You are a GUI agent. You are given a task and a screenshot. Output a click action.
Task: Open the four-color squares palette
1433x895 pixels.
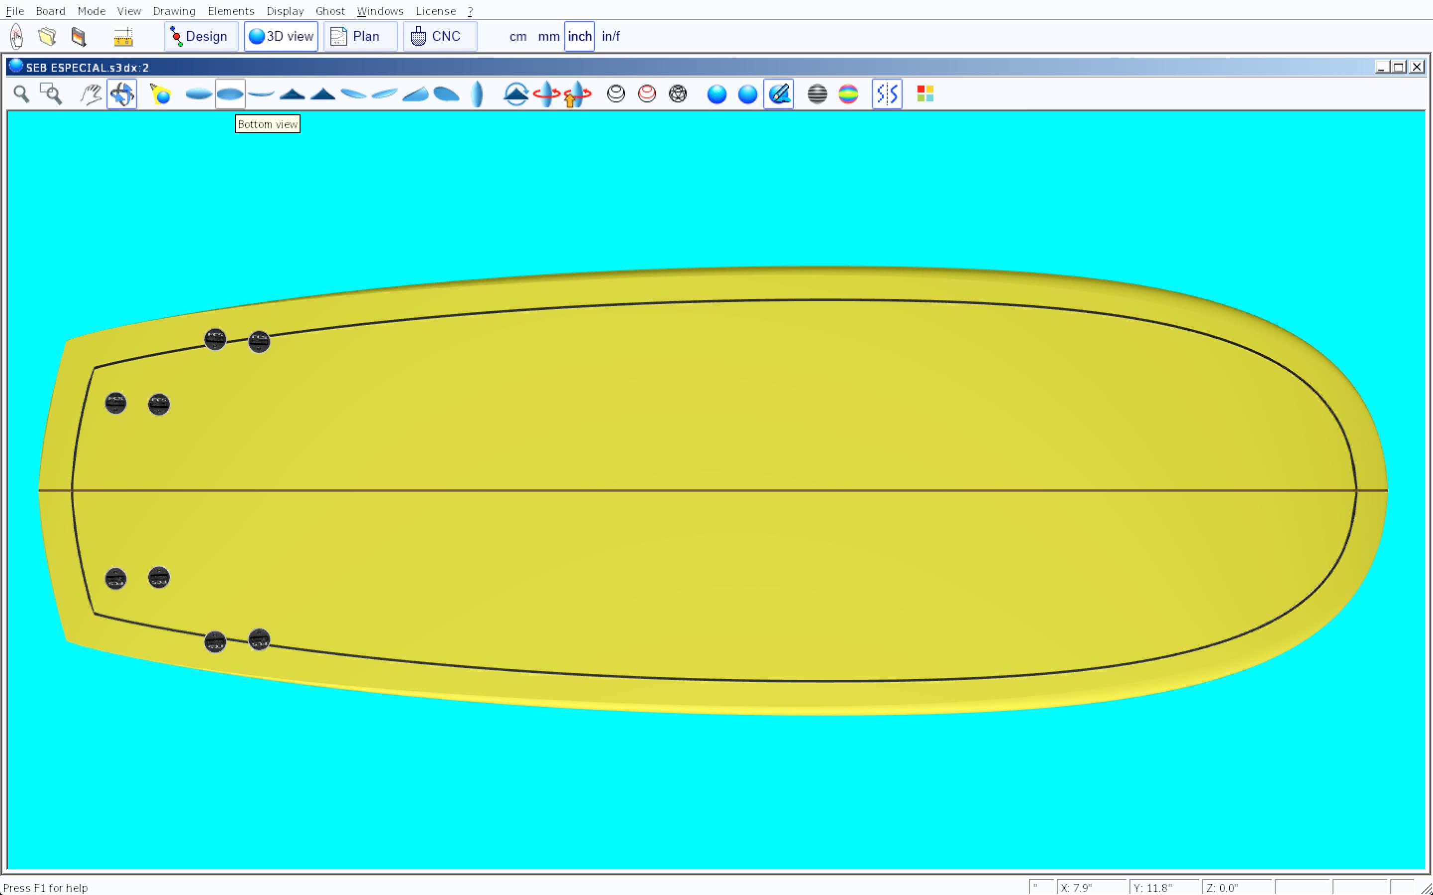coord(925,94)
